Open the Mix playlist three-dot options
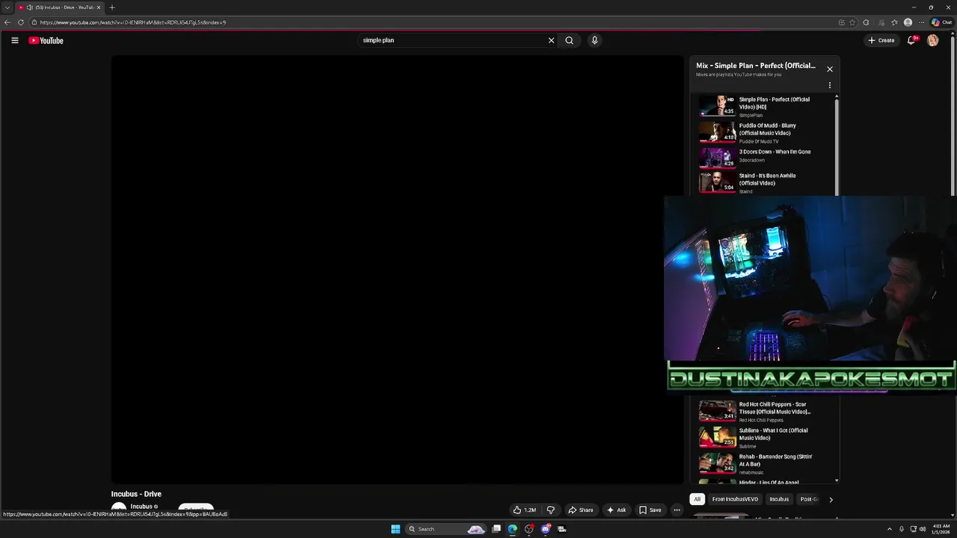957x538 pixels. point(829,85)
